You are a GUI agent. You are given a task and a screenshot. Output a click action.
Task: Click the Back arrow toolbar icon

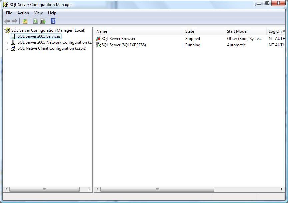(x=7, y=21)
